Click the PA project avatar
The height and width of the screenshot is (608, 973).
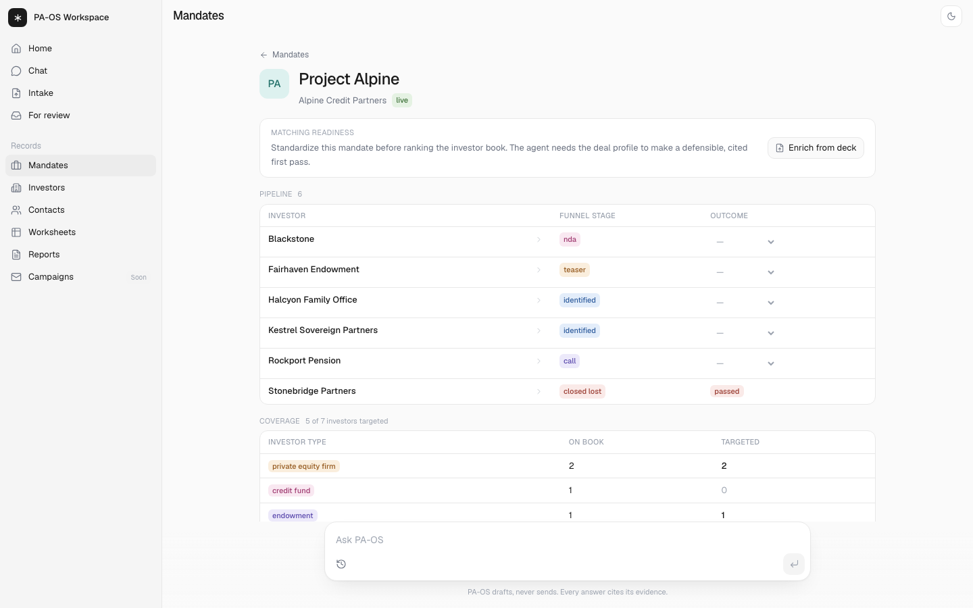point(274,84)
